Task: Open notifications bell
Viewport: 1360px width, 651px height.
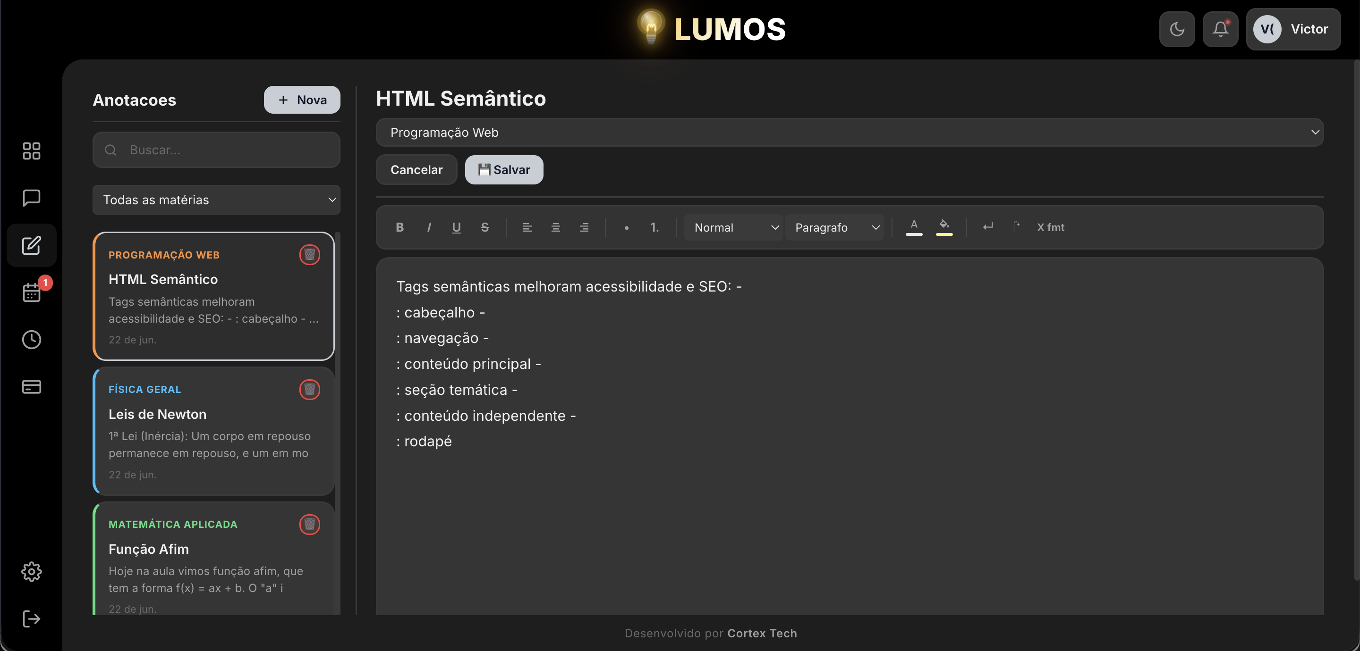Action: (1220, 29)
